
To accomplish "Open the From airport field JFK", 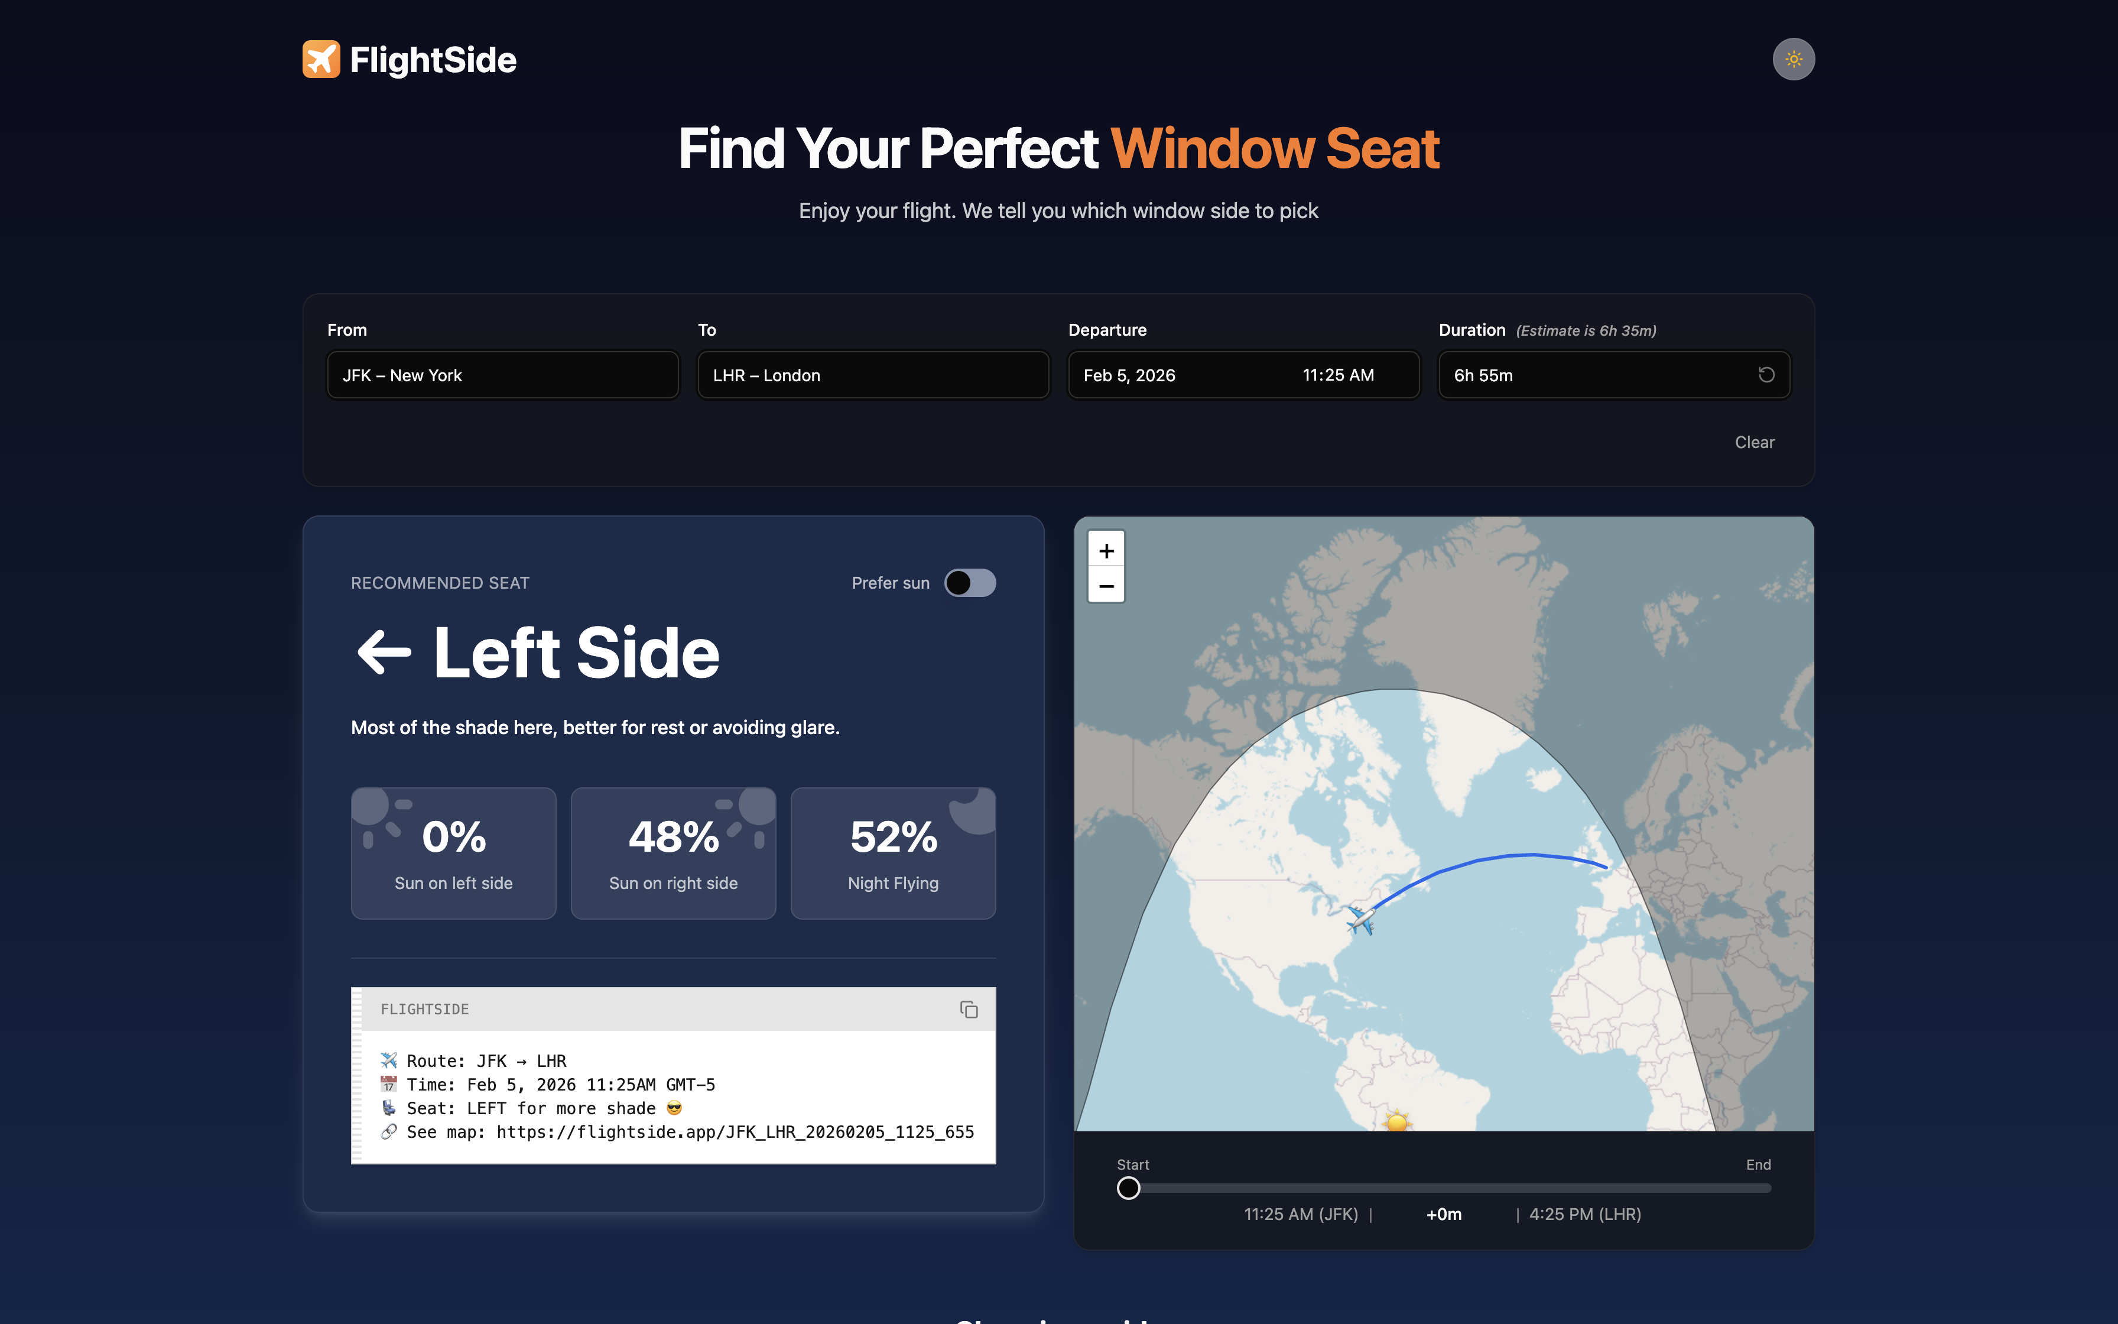I will [502, 376].
